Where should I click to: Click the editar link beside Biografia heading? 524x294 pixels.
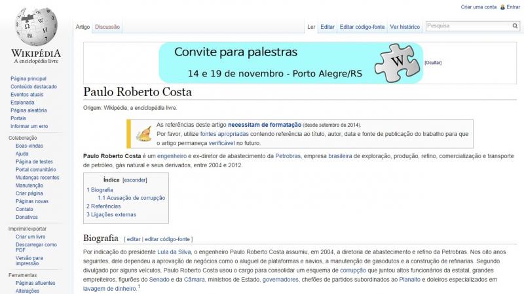point(134,239)
